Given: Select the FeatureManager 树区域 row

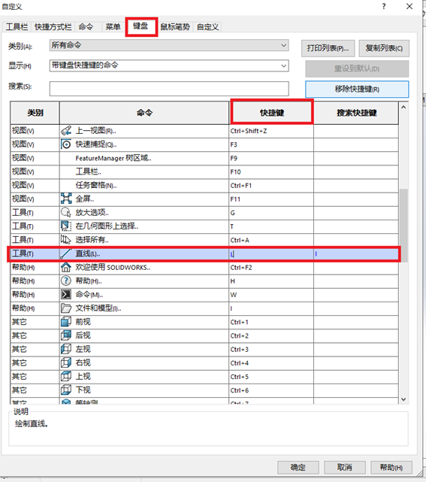Looking at the screenshot, I should coord(204,158).
